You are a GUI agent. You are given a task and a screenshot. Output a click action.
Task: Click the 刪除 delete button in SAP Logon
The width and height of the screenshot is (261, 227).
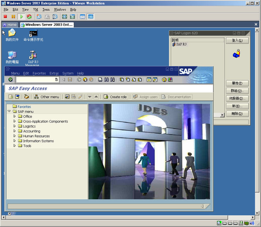coord(237,114)
